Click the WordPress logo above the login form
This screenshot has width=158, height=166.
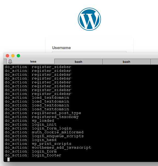point(89,19)
